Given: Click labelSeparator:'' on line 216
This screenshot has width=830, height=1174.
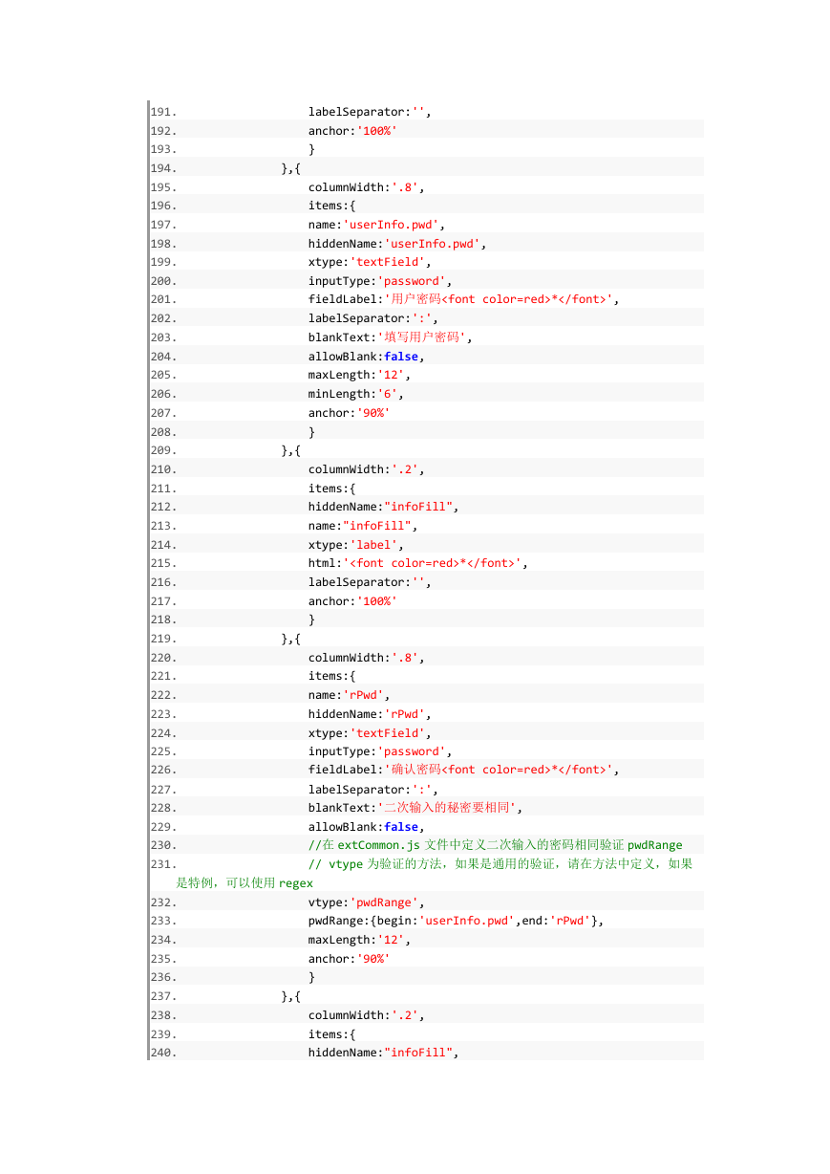Looking at the screenshot, I should pyautogui.click(x=371, y=582).
